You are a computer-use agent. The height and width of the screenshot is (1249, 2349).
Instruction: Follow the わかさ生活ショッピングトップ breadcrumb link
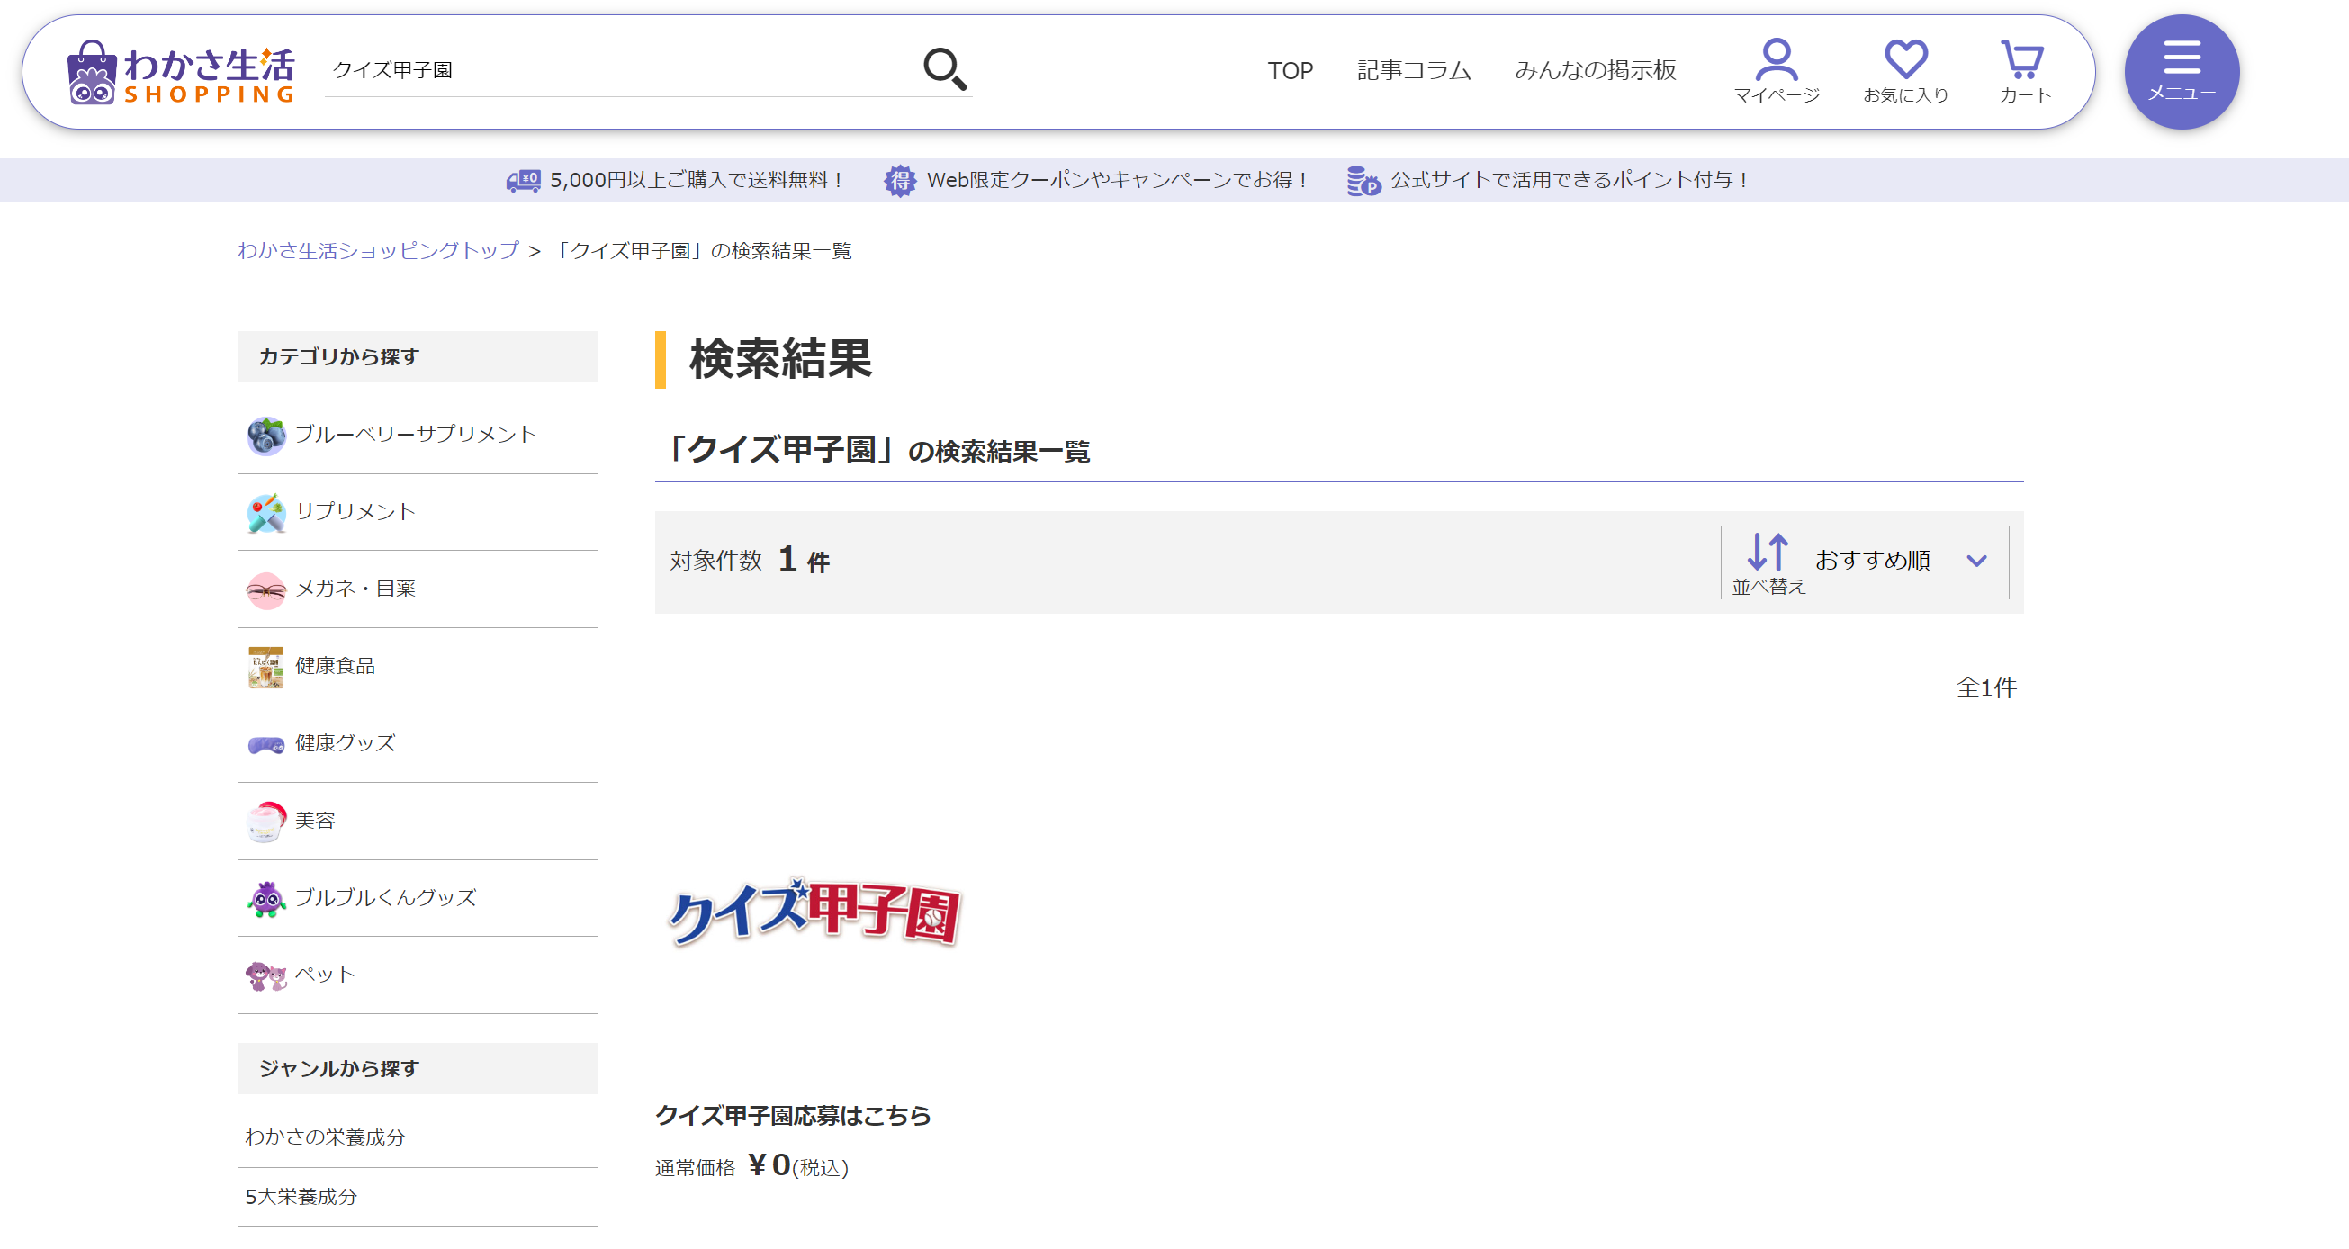(x=378, y=251)
